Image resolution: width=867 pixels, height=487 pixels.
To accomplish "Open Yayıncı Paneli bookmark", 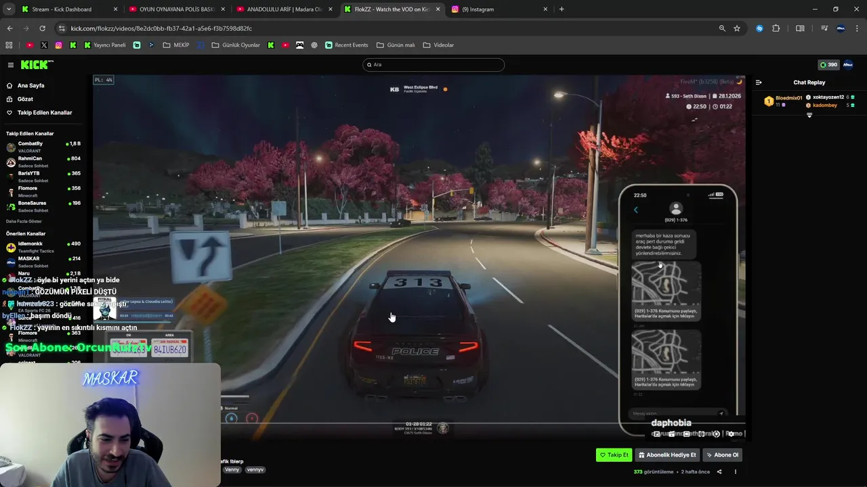I will tap(105, 45).
